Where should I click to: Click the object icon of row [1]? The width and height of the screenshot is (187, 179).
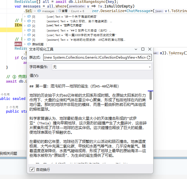(x=29, y=21)
